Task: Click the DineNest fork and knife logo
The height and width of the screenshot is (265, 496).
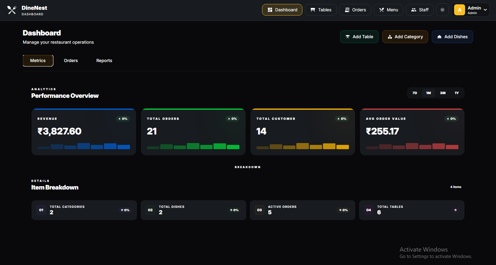Action: (12, 10)
